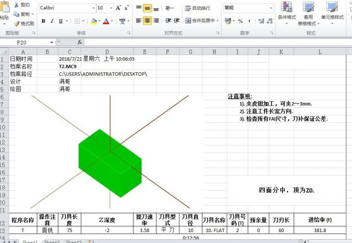
Task: Align text right
Action: (x=156, y=21)
